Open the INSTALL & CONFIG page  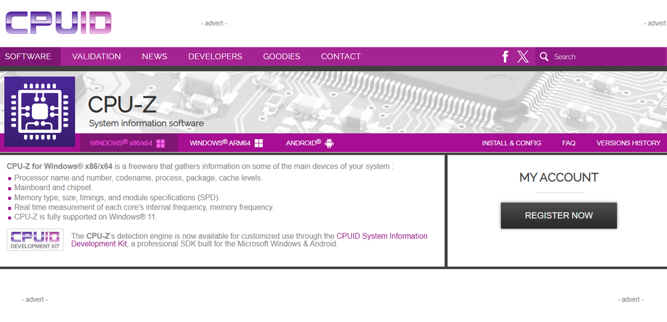(511, 143)
